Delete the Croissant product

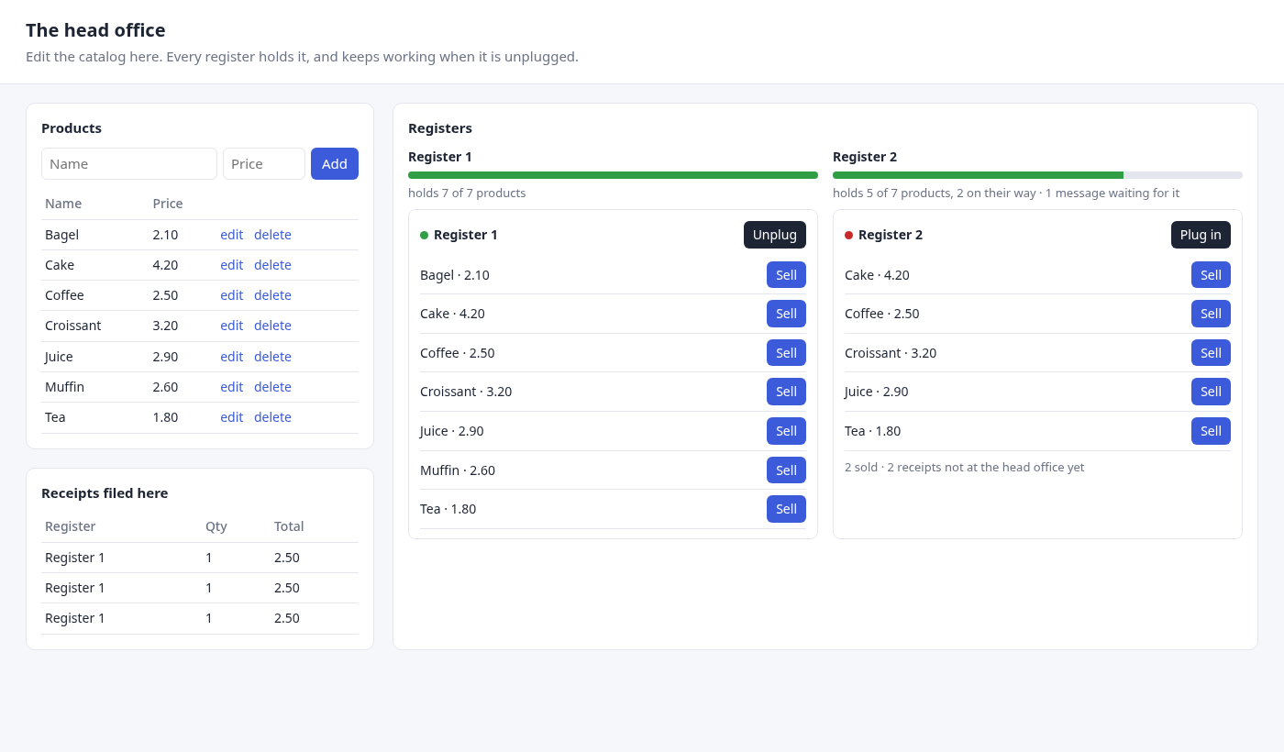click(272, 326)
